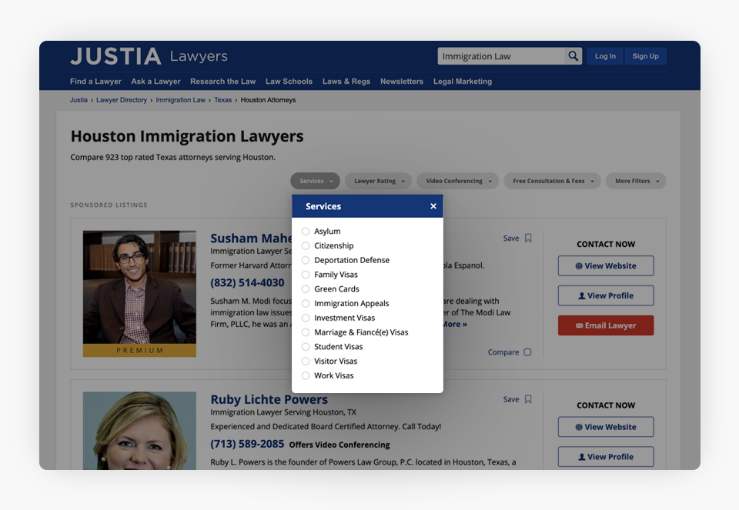Image resolution: width=739 pixels, height=510 pixels.
Task: Click the Log In button
Action: tap(605, 56)
